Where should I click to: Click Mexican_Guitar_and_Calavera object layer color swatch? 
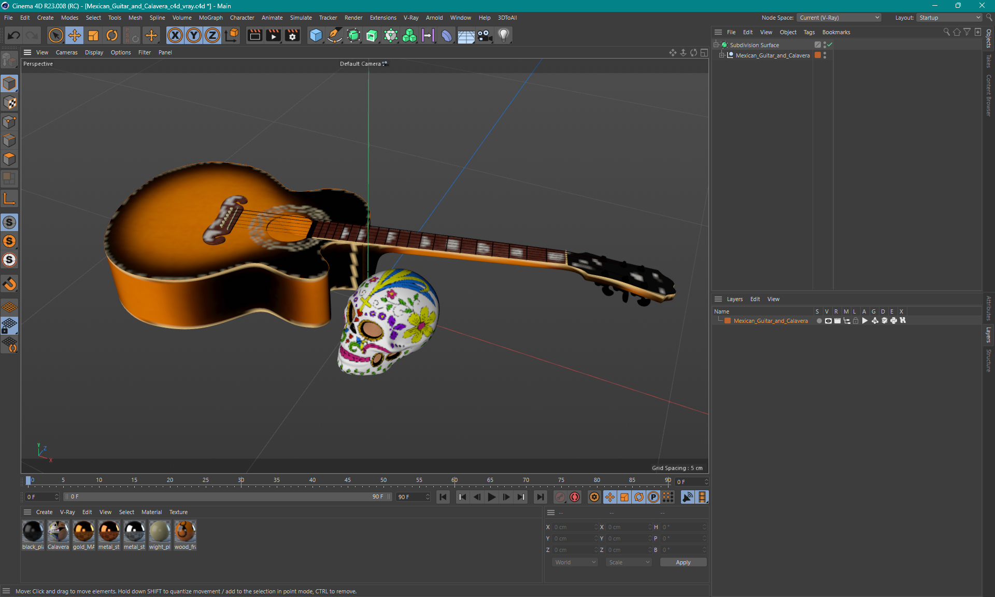[x=818, y=55]
